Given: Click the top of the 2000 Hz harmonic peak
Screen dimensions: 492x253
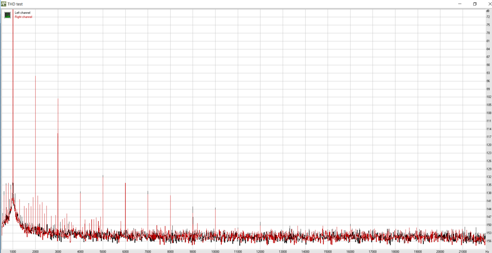Looking at the screenshot, I should point(35,76).
